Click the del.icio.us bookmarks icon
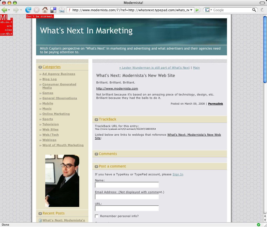The width and height of the screenshot is (267, 227). tap(53, 10)
